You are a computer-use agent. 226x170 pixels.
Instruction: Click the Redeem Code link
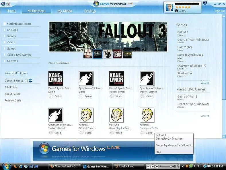(13, 101)
